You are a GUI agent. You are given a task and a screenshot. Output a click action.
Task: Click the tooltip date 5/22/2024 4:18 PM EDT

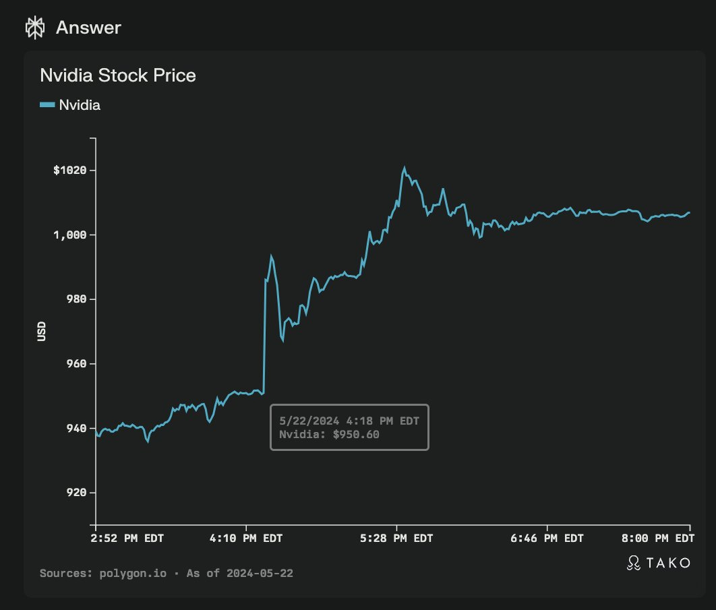349,421
